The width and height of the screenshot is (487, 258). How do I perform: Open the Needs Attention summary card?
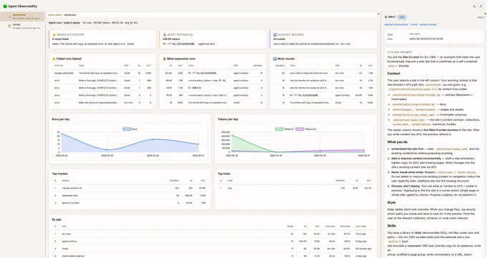pos(102,39)
